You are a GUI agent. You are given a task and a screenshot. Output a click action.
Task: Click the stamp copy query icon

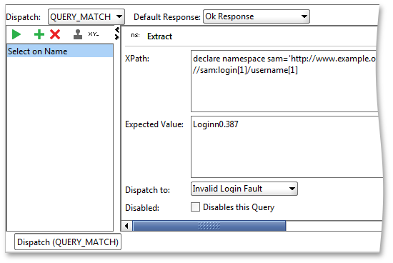click(78, 34)
